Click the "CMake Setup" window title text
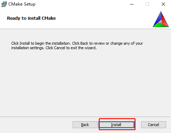171x133 pixels. (22, 4)
